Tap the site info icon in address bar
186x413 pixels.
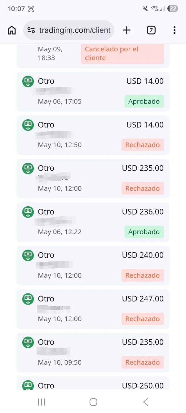coord(31,30)
